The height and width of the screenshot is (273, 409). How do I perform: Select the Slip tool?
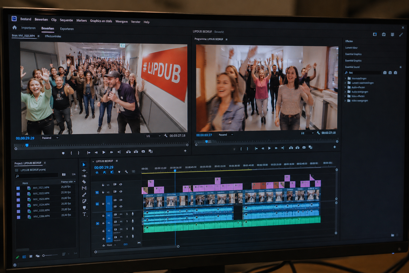coord(84,188)
